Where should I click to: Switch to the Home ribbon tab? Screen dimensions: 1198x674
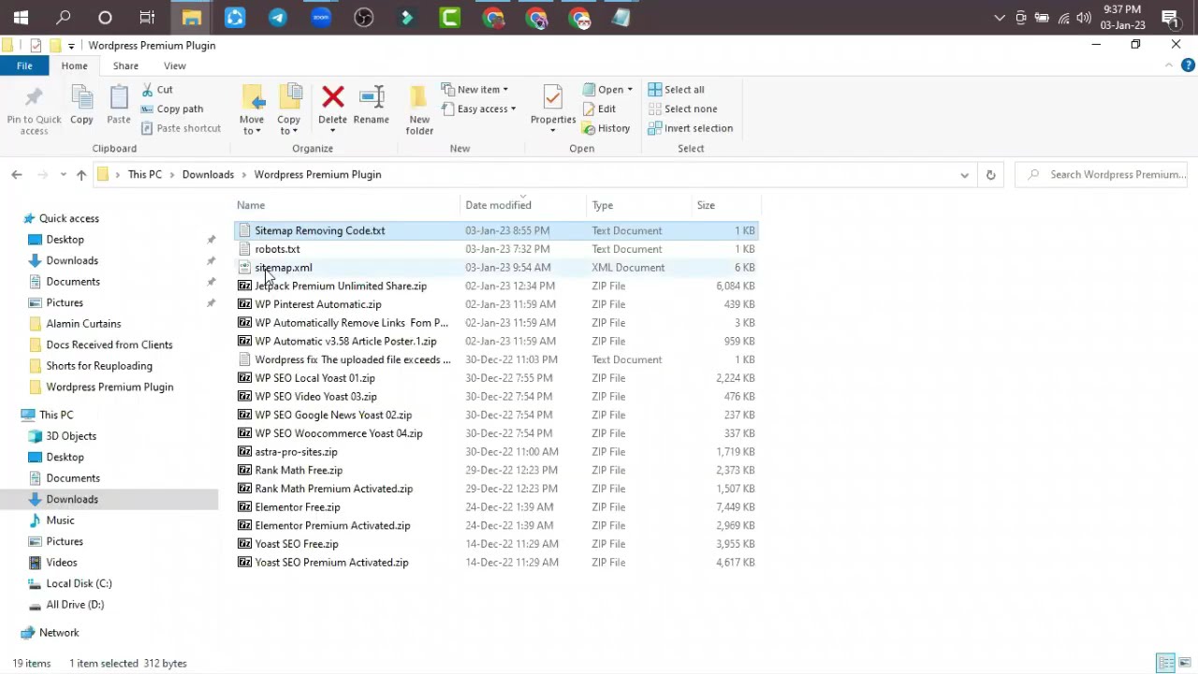click(x=74, y=66)
